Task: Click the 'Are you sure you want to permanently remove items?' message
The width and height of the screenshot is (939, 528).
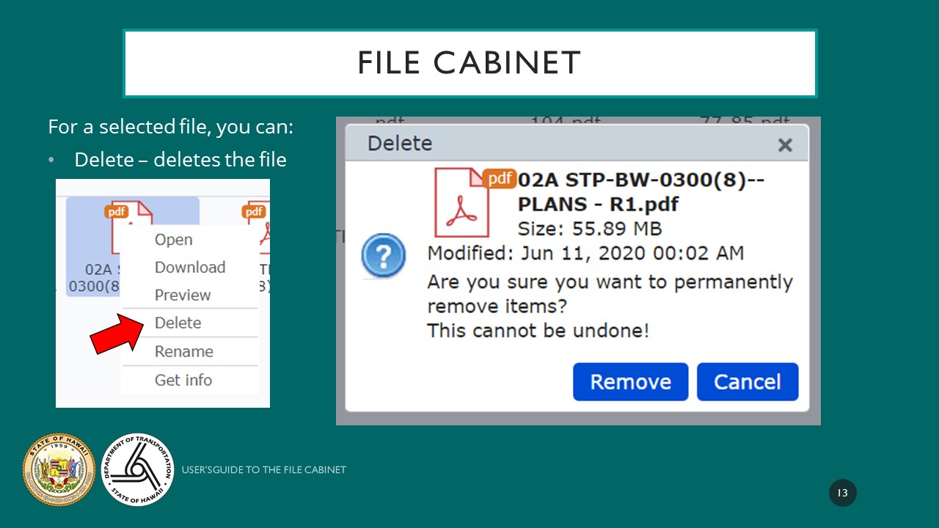Action: pos(610,293)
